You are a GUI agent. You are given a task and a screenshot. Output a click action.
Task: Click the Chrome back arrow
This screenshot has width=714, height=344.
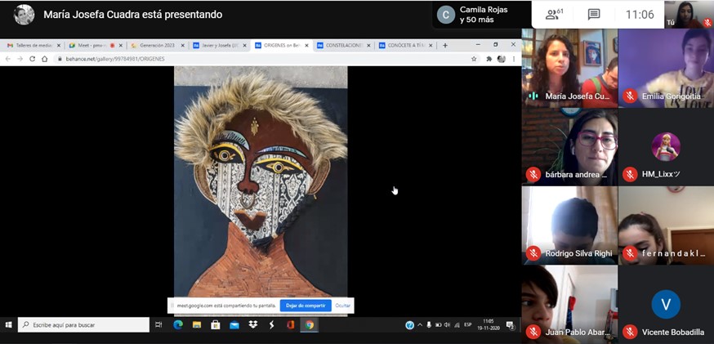pos(7,59)
